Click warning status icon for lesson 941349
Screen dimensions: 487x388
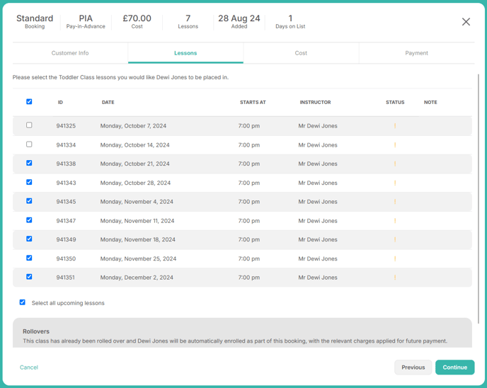click(395, 239)
